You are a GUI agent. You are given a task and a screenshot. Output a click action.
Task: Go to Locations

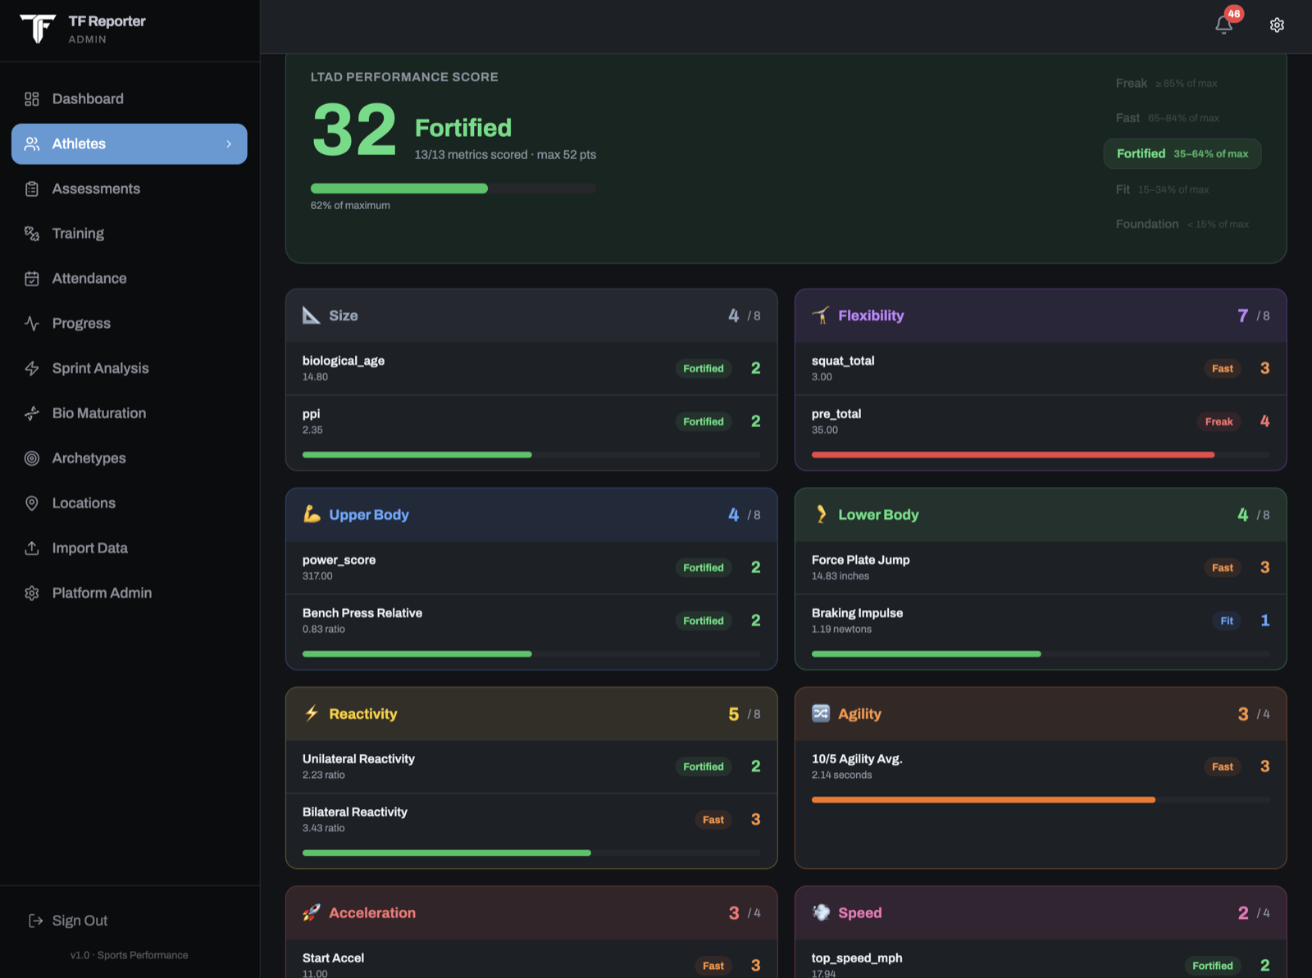[x=130, y=503]
